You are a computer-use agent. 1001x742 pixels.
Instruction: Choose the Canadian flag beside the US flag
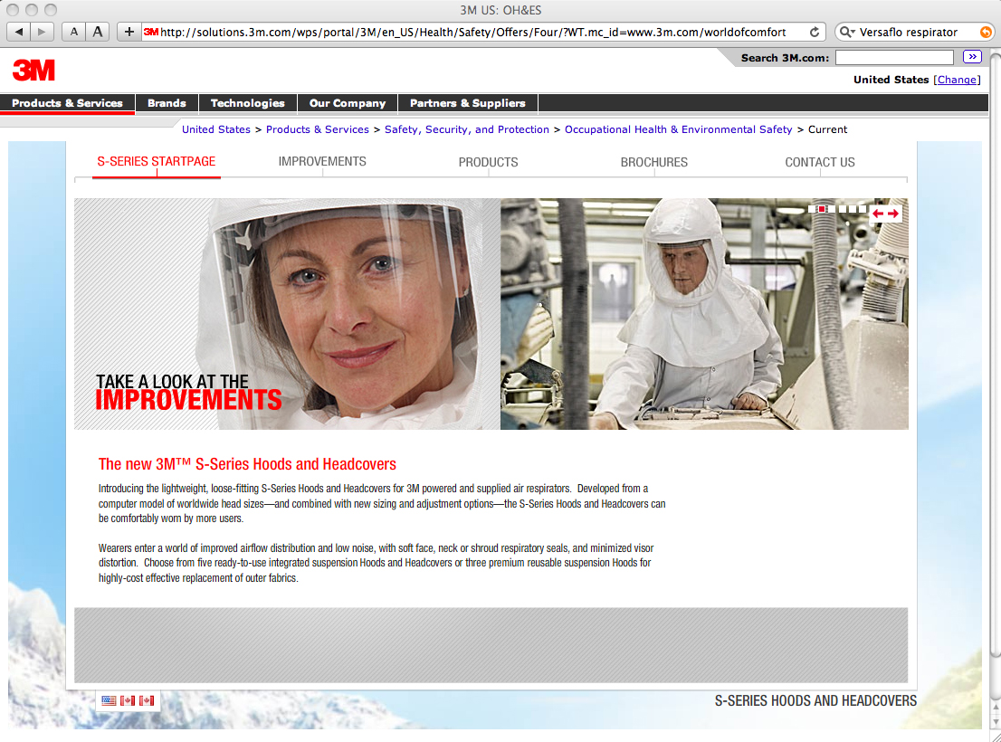(x=128, y=700)
